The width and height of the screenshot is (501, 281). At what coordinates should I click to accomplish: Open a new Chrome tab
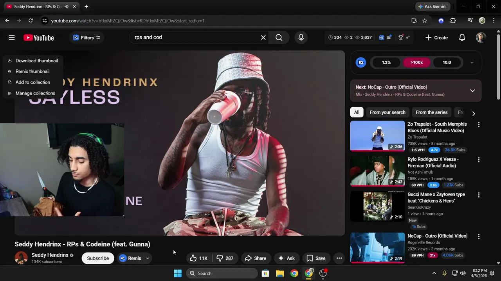(86, 7)
